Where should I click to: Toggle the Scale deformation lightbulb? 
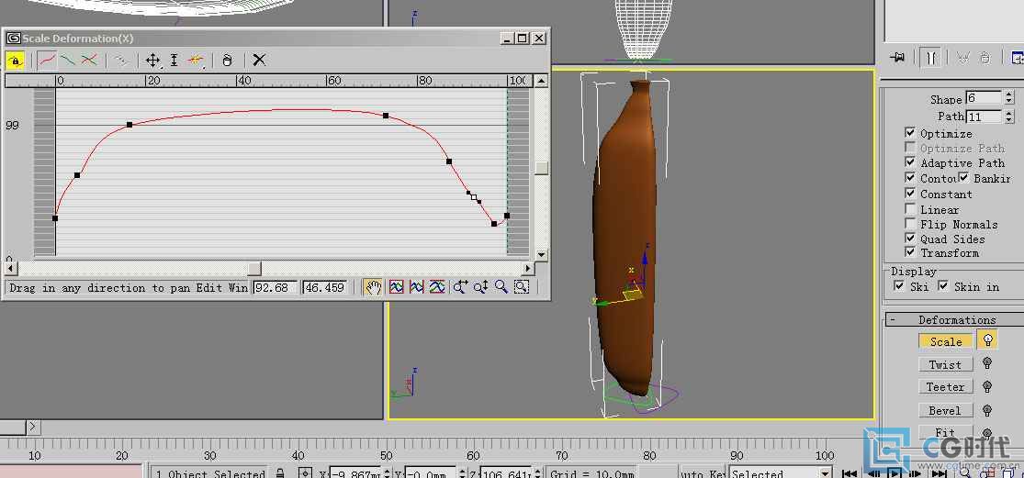(x=987, y=340)
